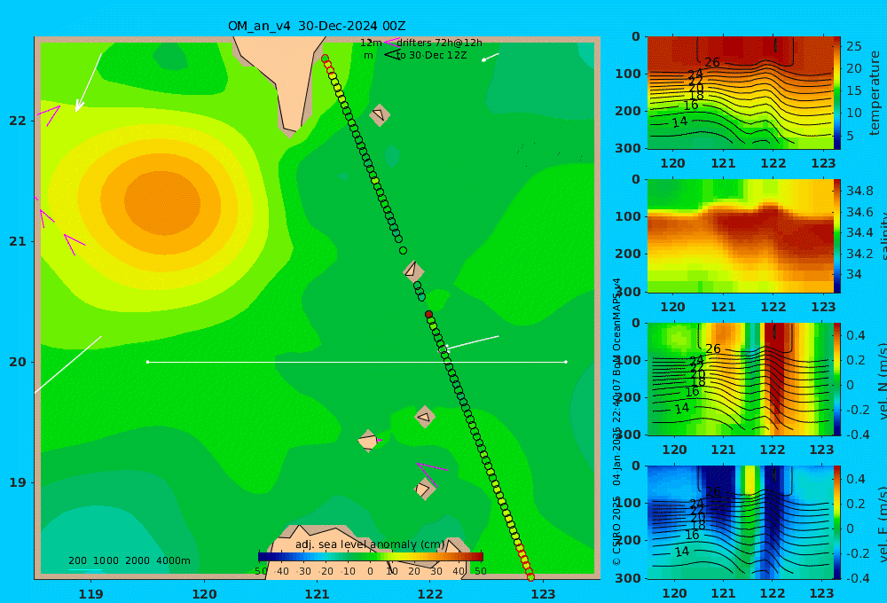Click the 'to 30-Dec 12Z' legend text

tap(431, 56)
